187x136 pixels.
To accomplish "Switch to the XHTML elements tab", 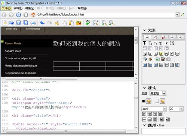I will click(147, 37).
